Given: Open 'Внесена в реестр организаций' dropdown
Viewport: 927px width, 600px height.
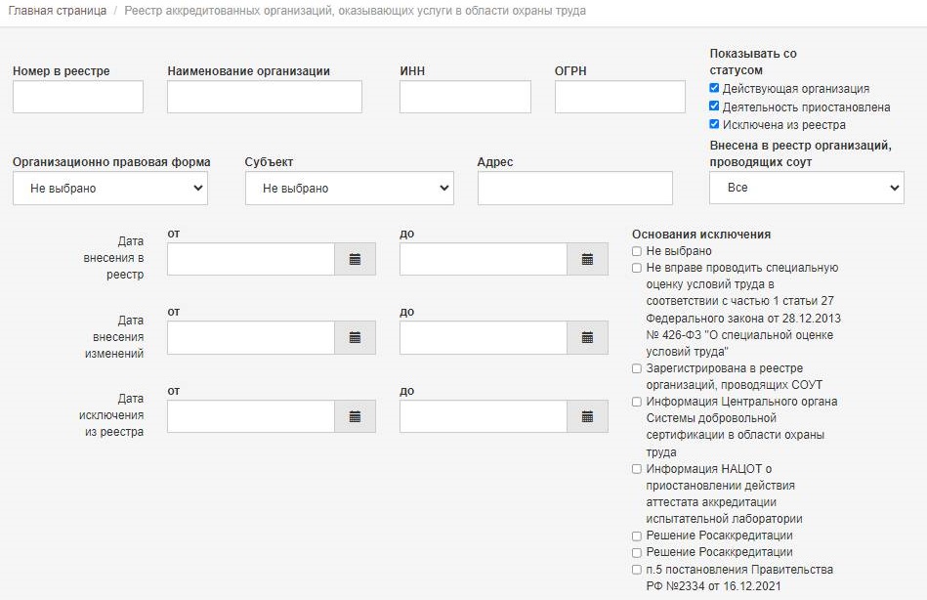Looking at the screenshot, I should click(x=806, y=187).
